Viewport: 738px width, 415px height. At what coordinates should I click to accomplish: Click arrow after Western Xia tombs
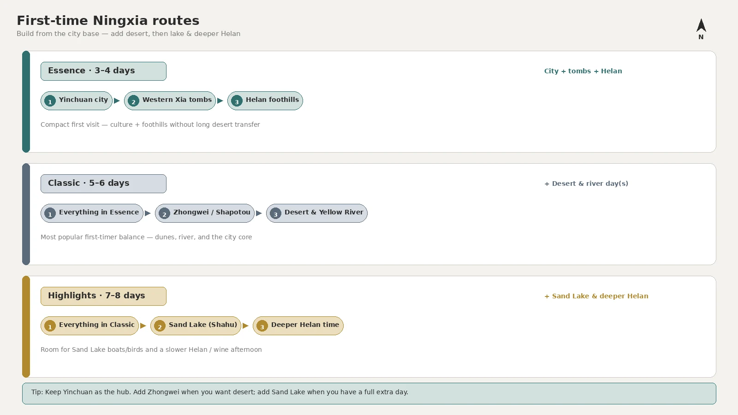pyautogui.click(x=220, y=101)
